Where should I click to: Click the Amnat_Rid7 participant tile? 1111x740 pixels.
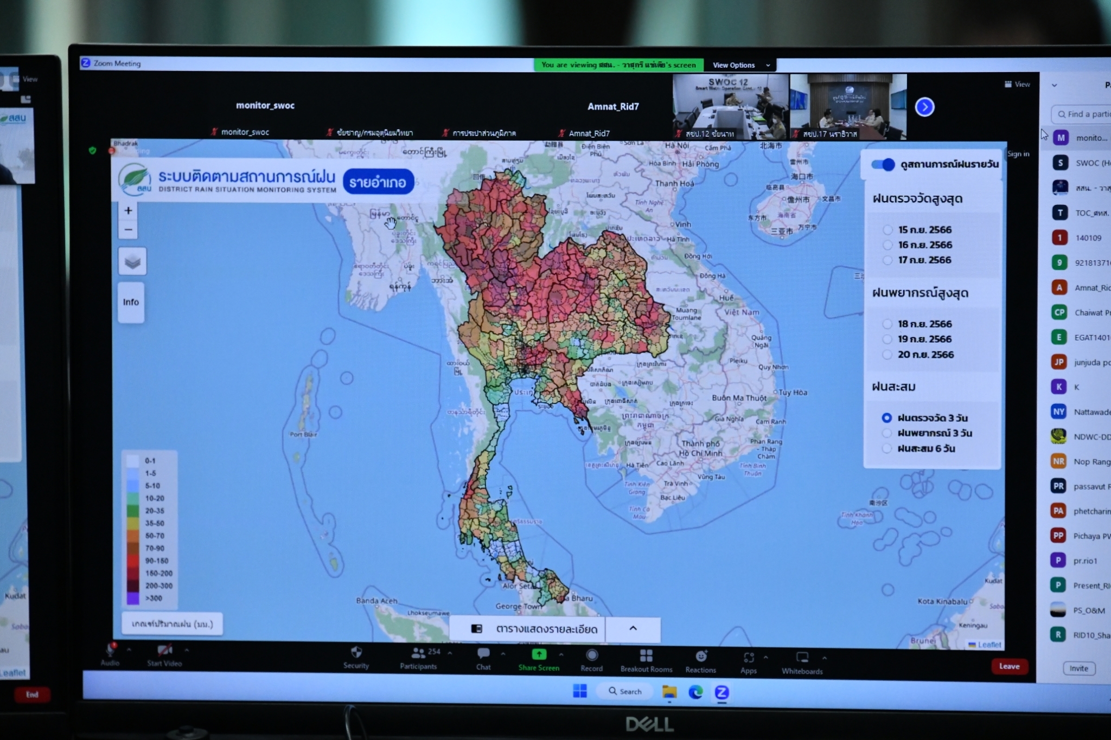tap(613, 106)
